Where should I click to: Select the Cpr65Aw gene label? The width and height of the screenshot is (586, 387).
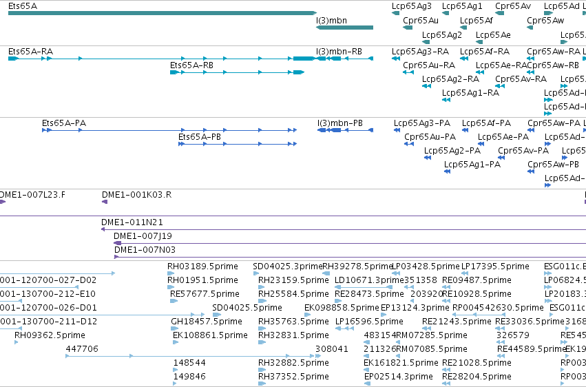click(x=545, y=20)
